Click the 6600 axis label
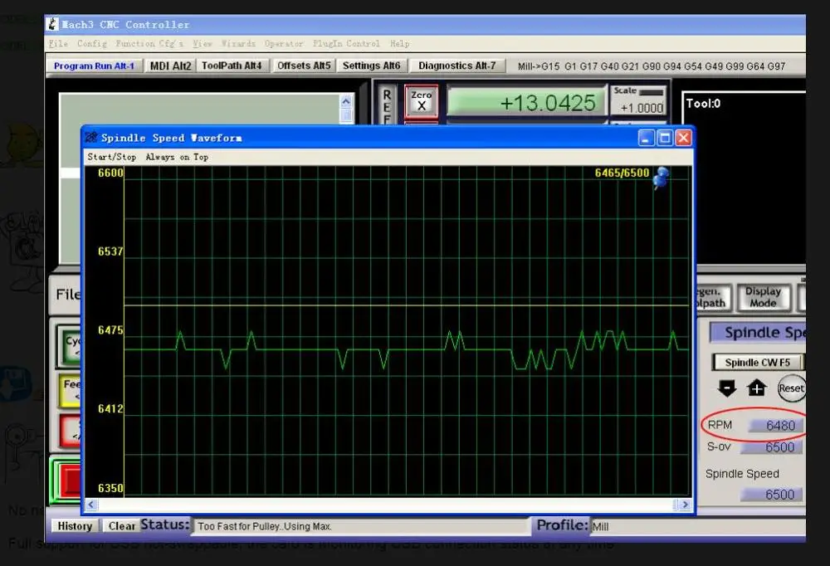This screenshot has height=566, width=830. click(110, 173)
